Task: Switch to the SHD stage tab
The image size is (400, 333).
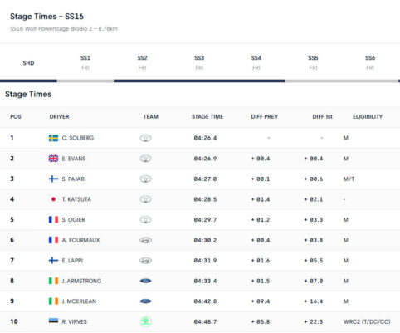Action: [28, 63]
